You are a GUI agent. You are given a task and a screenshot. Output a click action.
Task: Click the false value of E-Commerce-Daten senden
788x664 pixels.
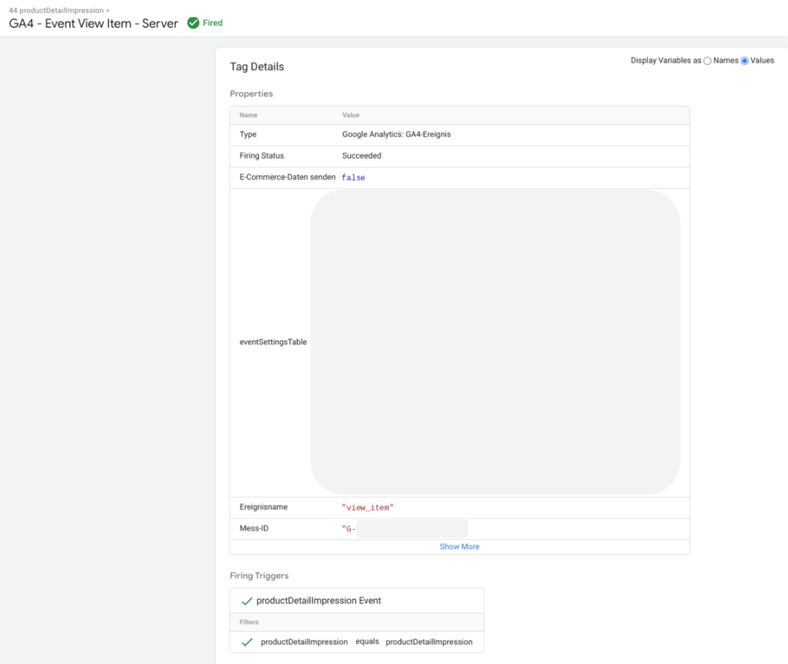[x=352, y=177]
